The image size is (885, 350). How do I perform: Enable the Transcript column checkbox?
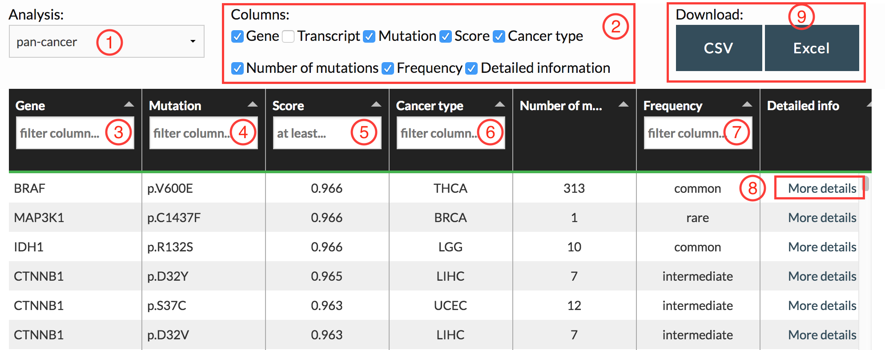click(x=288, y=36)
